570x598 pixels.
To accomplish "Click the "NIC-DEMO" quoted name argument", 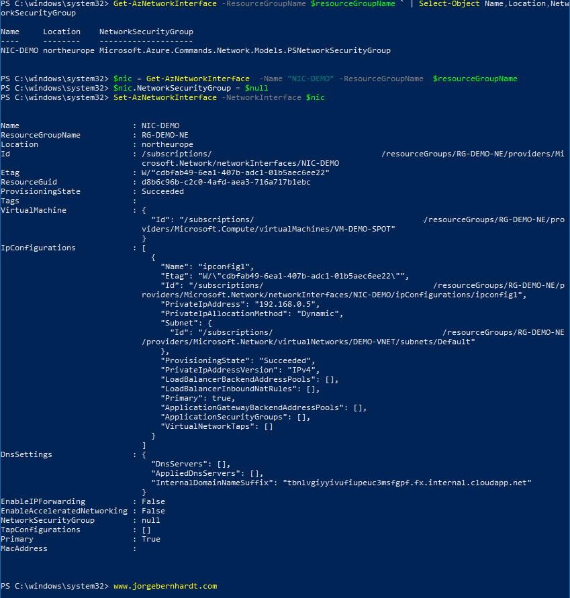I will click(x=311, y=79).
